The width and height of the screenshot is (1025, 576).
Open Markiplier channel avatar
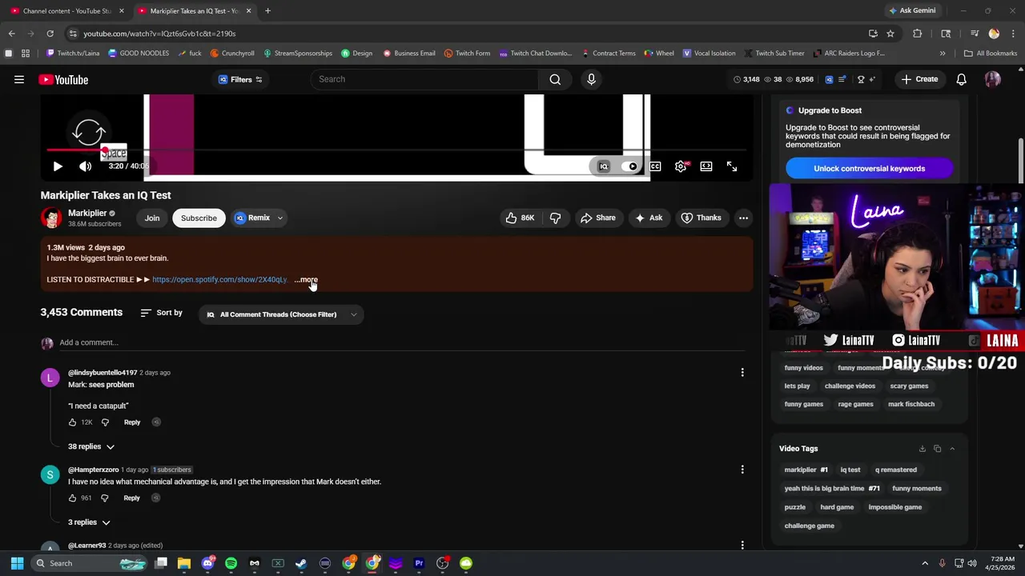pos(51,218)
